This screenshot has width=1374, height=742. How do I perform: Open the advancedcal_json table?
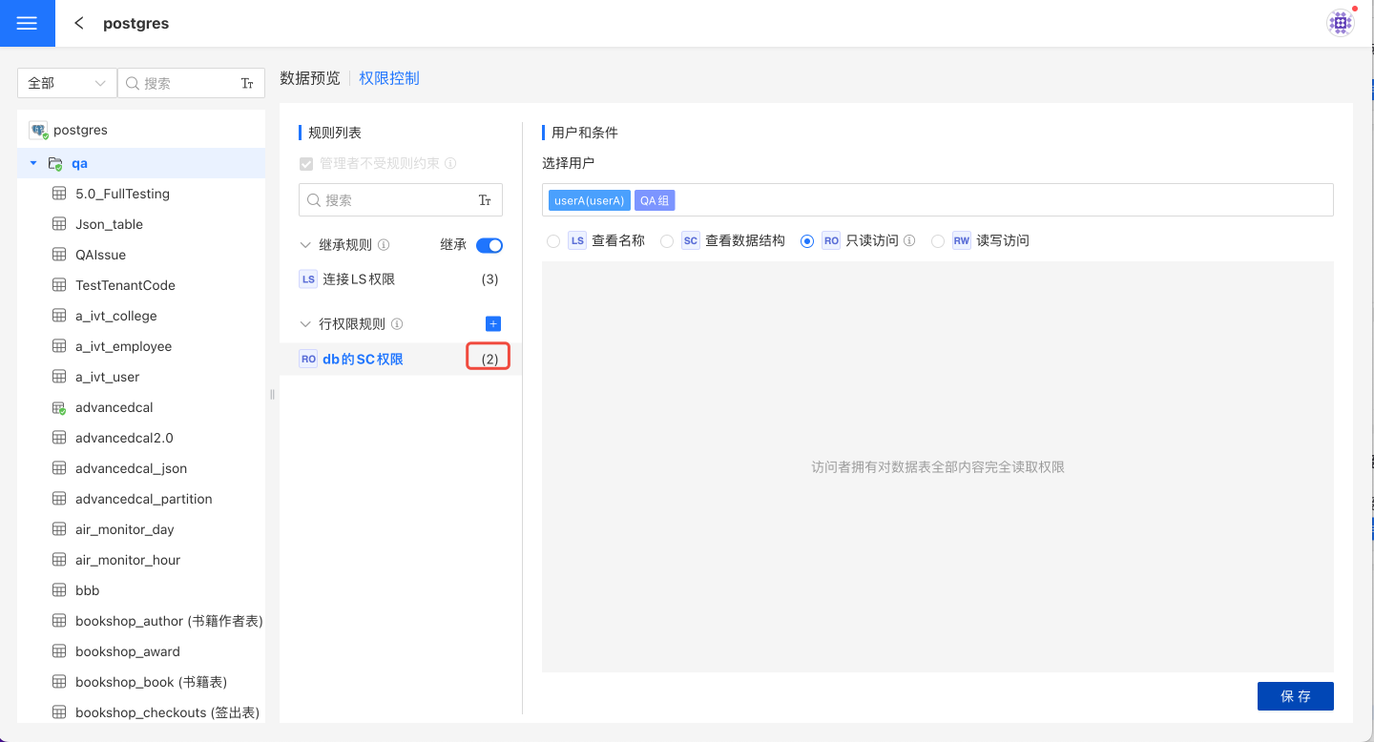(131, 468)
